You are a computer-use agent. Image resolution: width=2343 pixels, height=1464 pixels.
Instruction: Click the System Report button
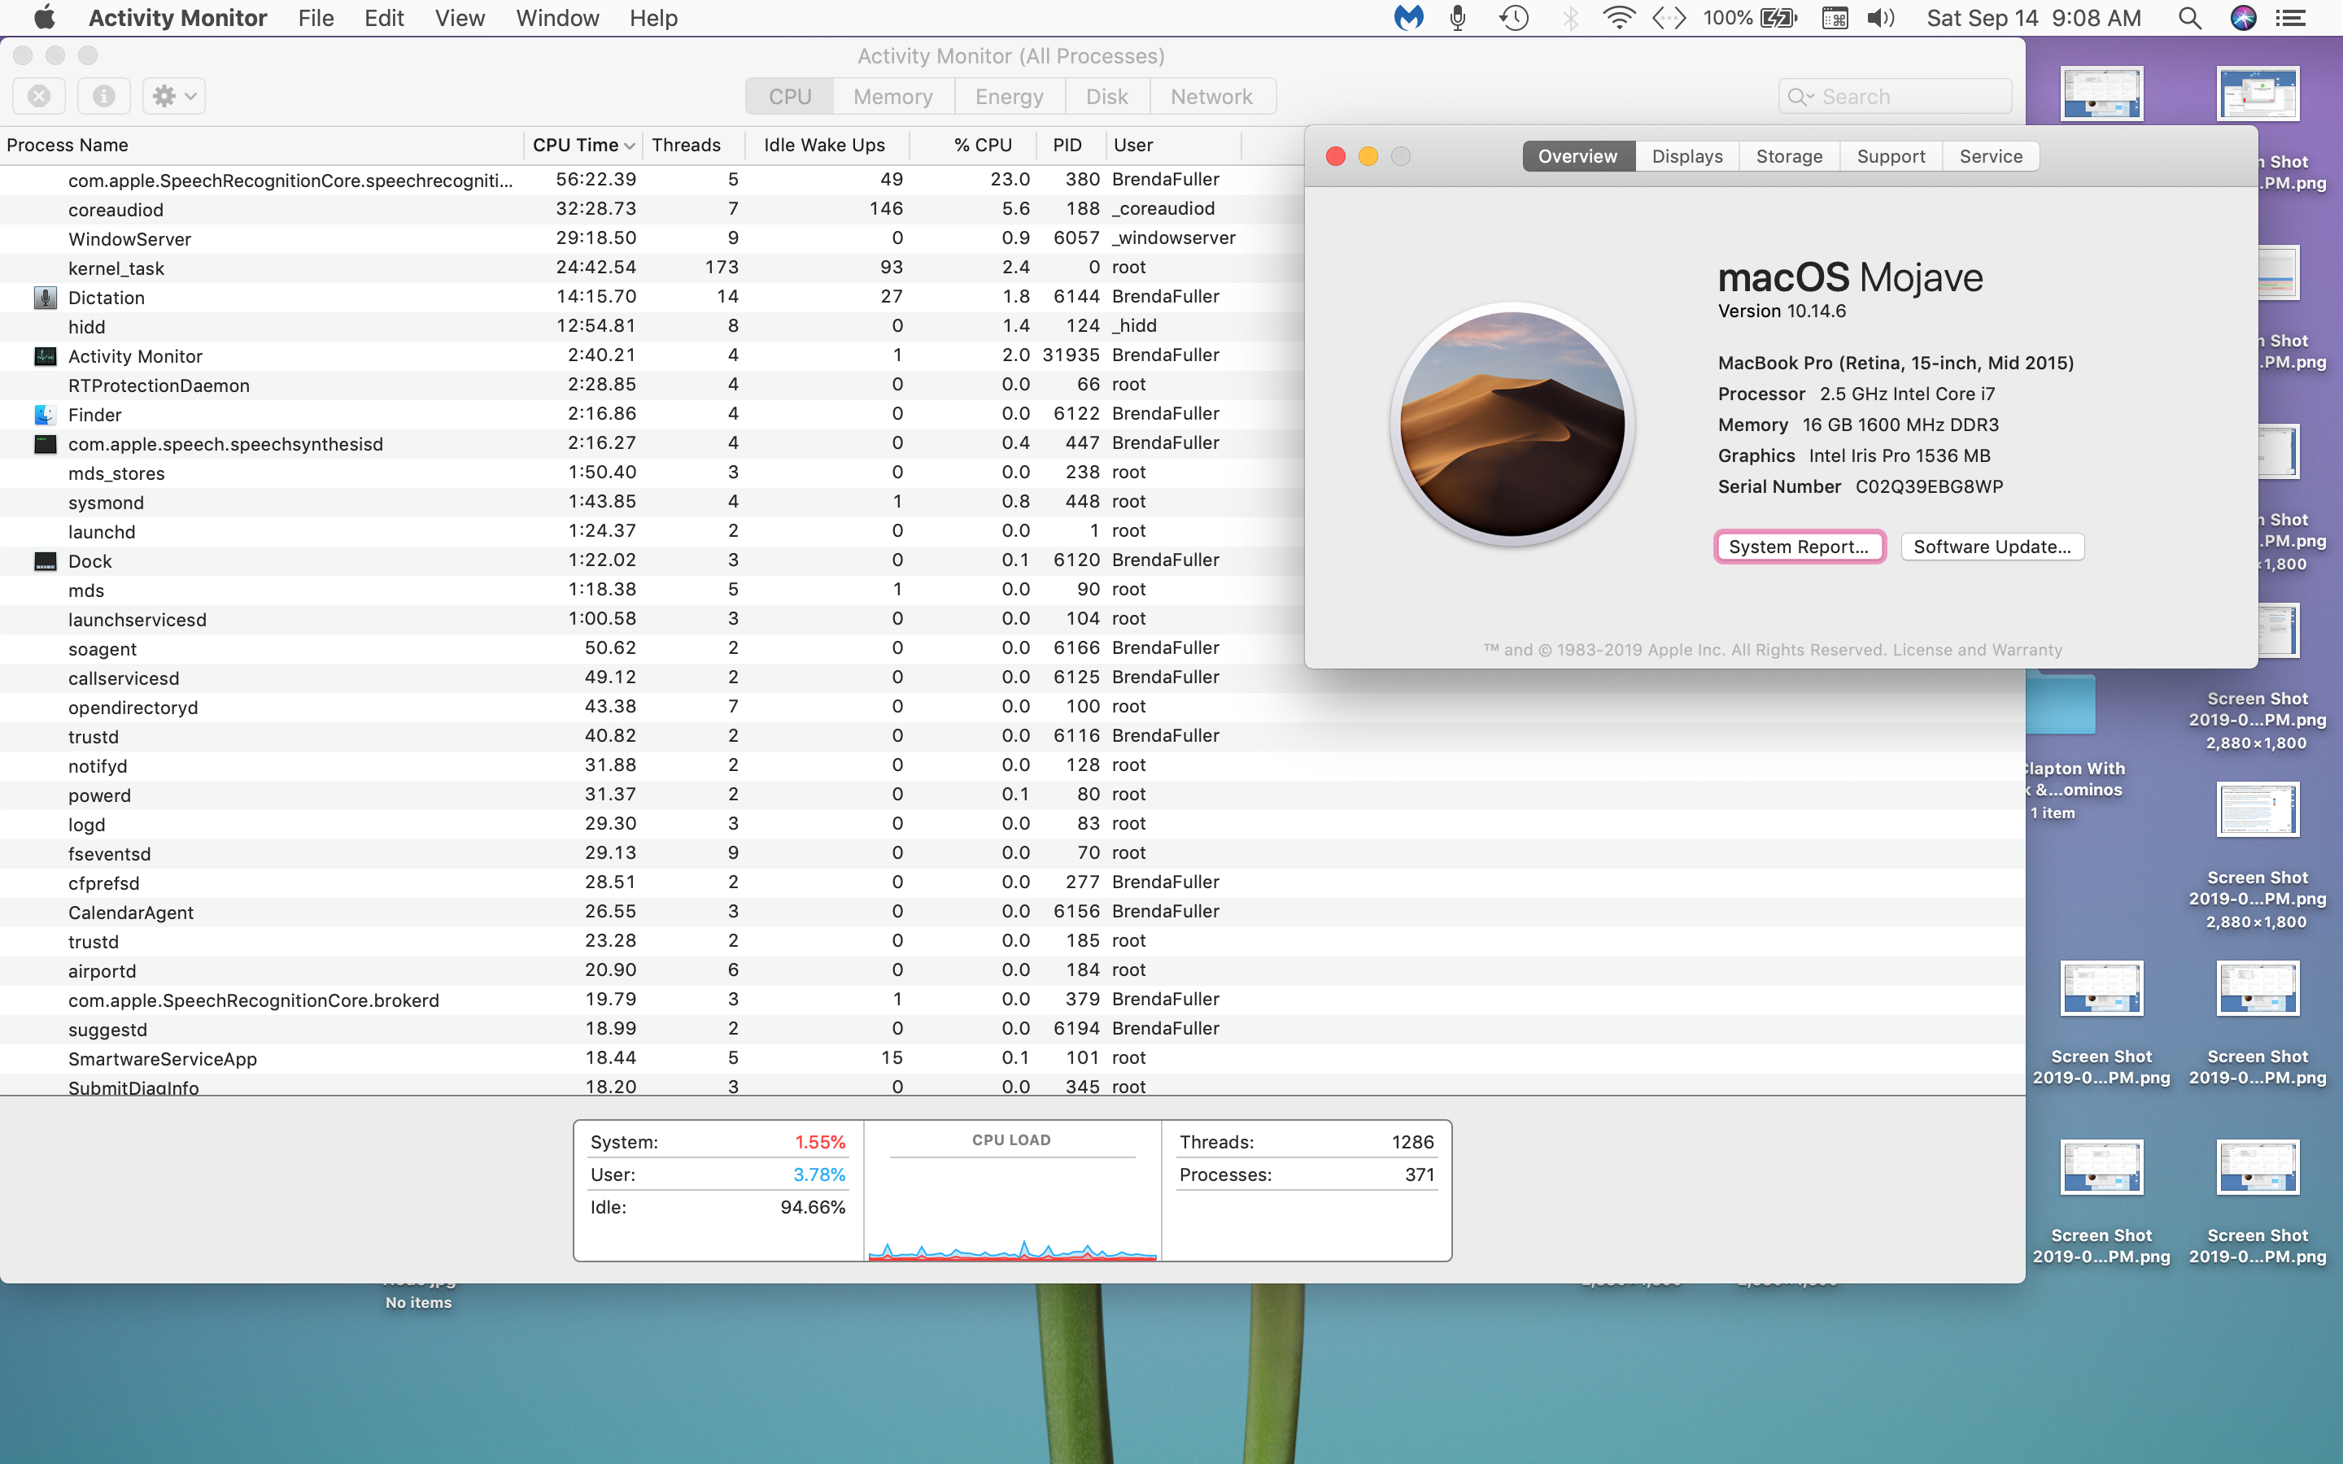(1799, 546)
